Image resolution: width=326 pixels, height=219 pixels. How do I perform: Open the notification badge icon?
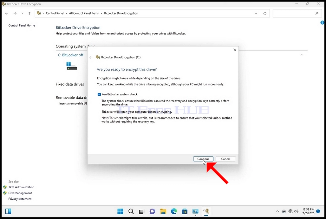[x=318, y=211]
